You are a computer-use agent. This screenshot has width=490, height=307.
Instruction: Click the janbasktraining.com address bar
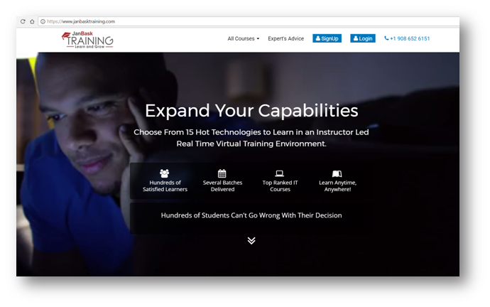(x=249, y=21)
